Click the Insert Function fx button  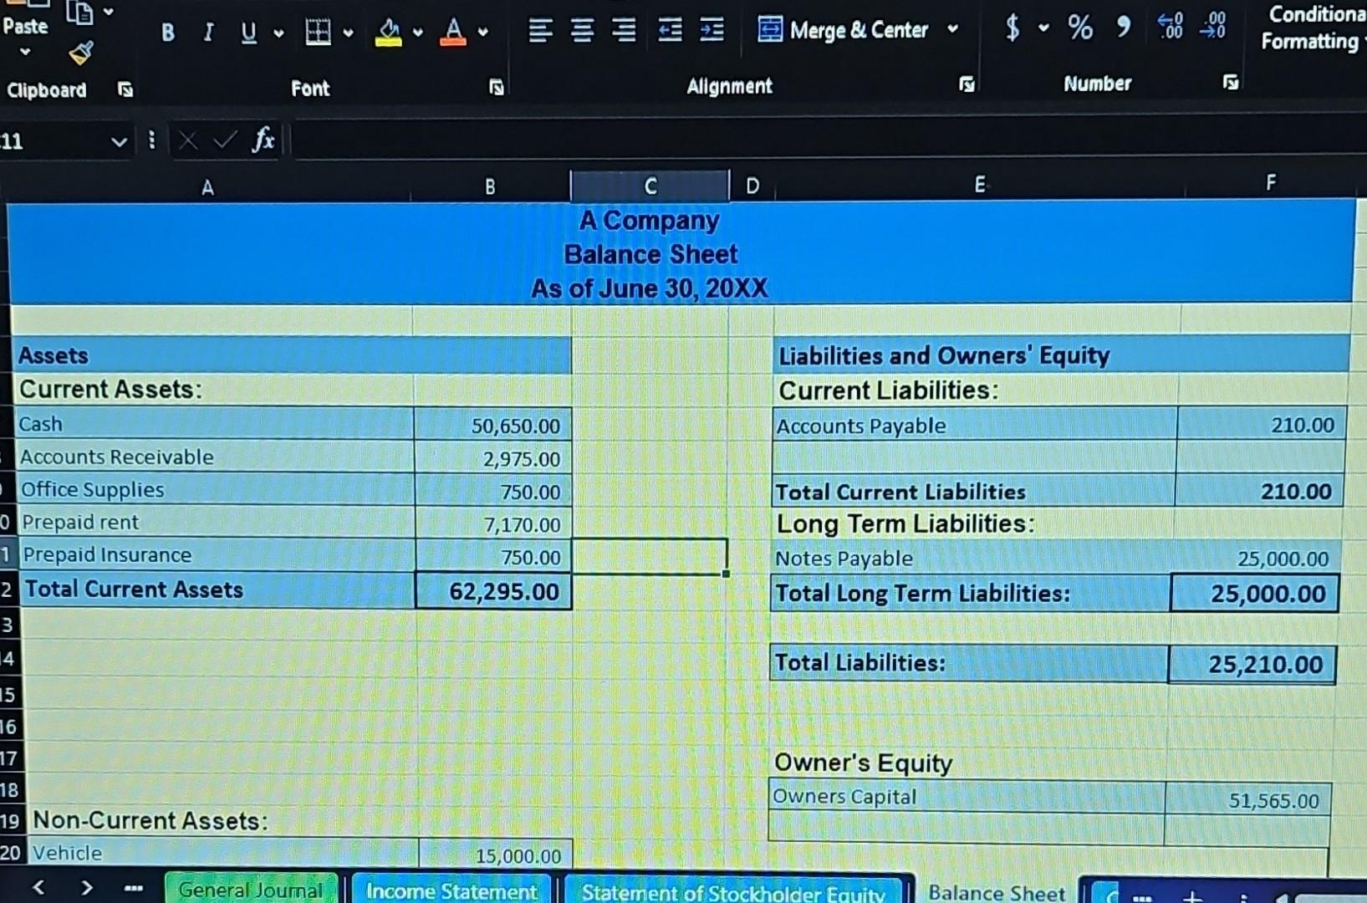tap(263, 140)
